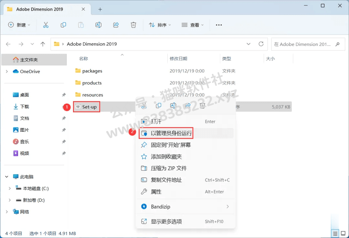This screenshot has height=238, width=349.
Task: Choose 以管理员身份运行 in context menu
Action: (x=185, y=133)
